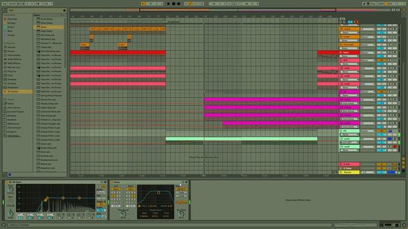The height and width of the screenshot is (229, 408).
Task: Toggle the MIDI Map mode switch
Action: point(381,4)
